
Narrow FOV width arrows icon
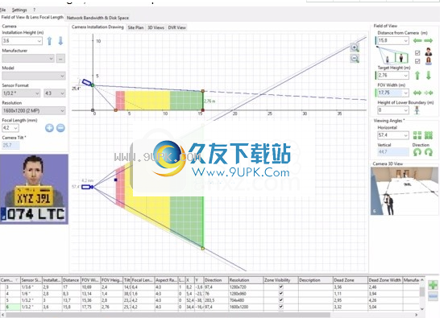click(429, 93)
